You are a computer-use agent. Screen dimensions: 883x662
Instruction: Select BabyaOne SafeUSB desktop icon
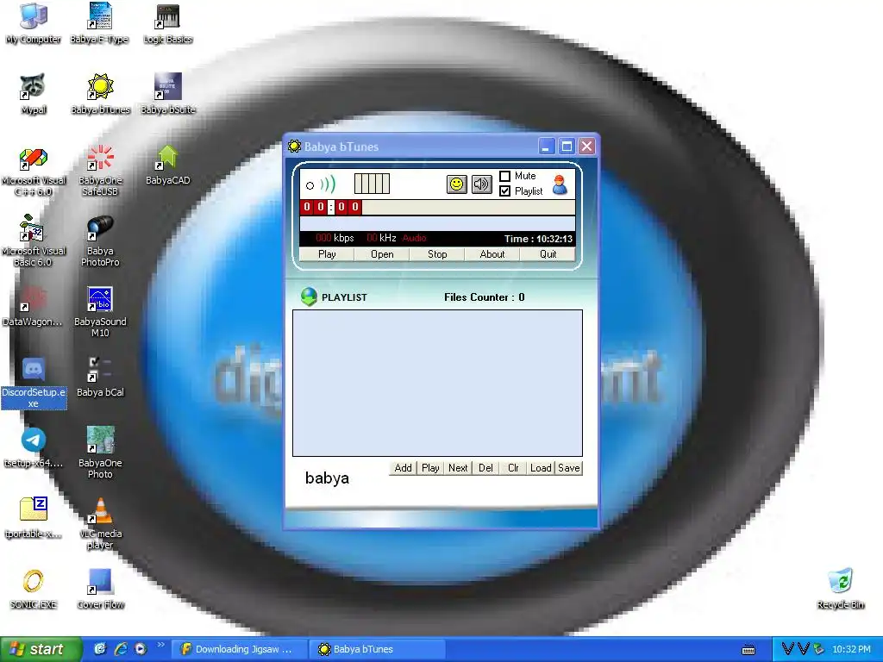(100, 171)
